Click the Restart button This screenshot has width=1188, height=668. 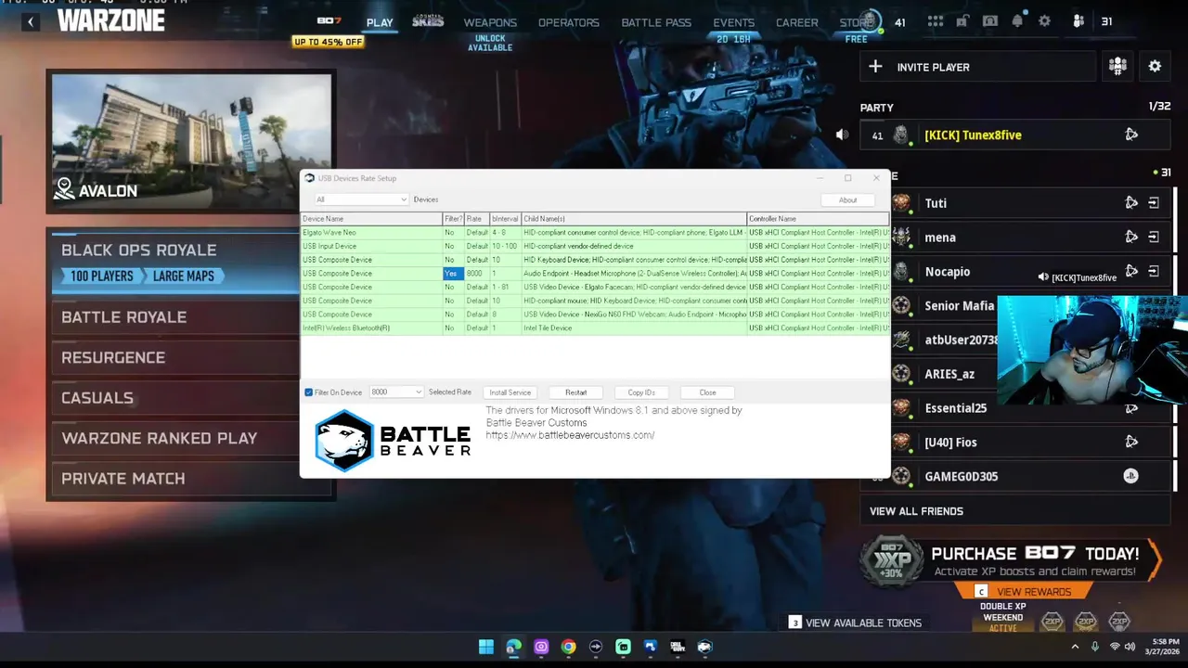coord(575,392)
